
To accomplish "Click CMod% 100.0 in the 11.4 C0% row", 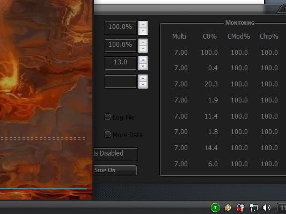I will coord(239,116).
